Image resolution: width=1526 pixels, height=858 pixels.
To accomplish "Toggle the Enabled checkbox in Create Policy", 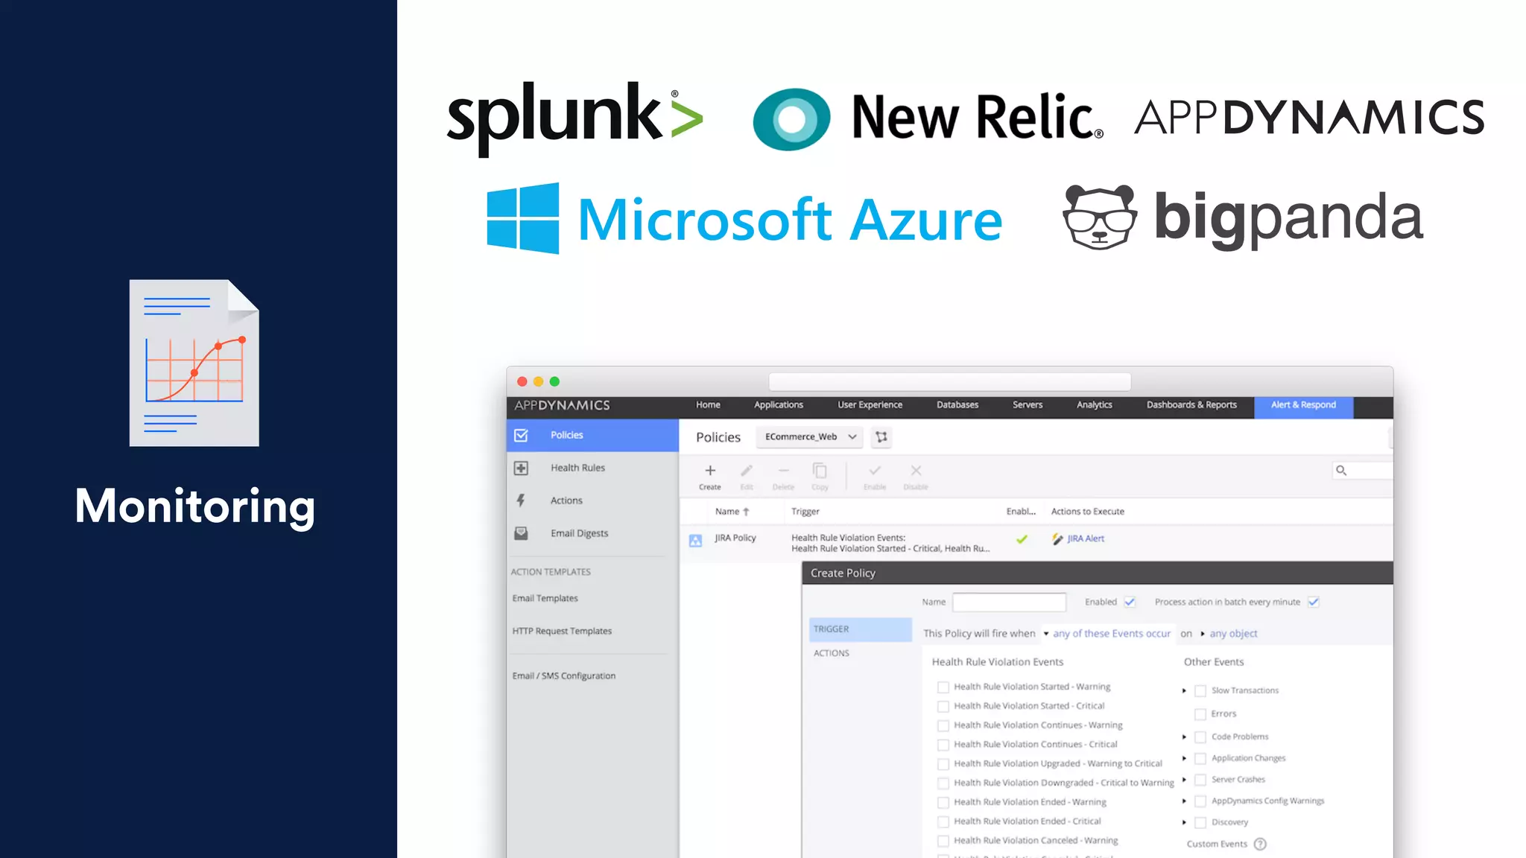I will click(x=1130, y=602).
